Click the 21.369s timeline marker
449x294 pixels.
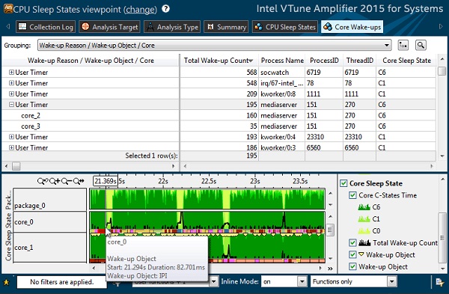tap(105, 181)
